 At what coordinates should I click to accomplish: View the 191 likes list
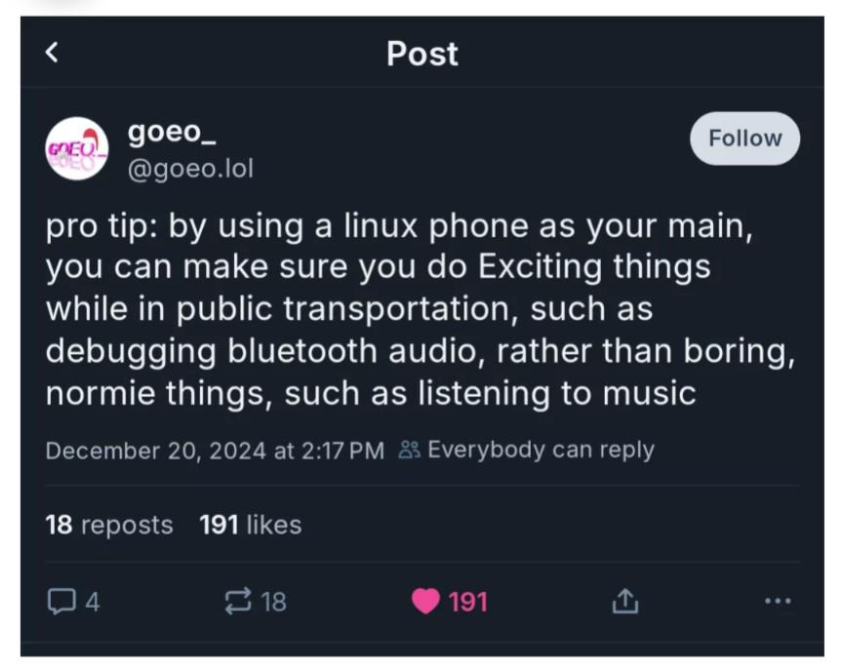(x=250, y=525)
